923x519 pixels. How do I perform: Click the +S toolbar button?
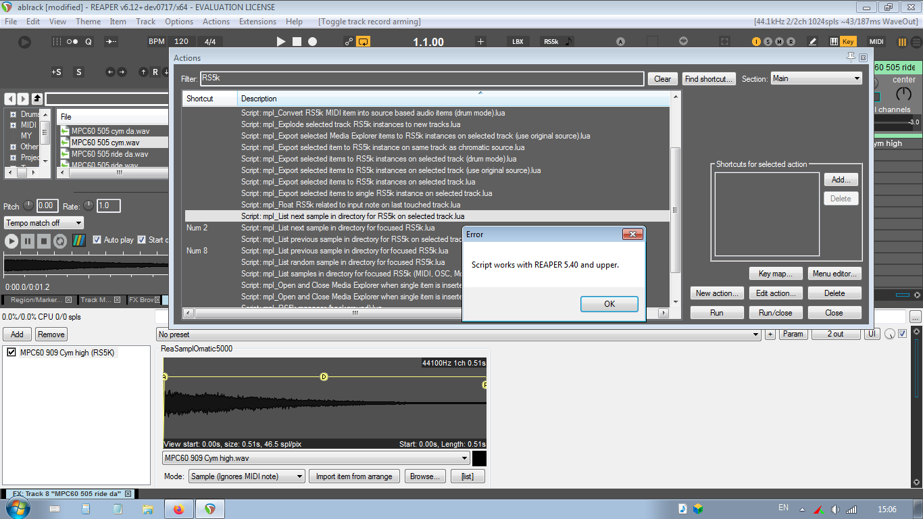click(x=56, y=72)
